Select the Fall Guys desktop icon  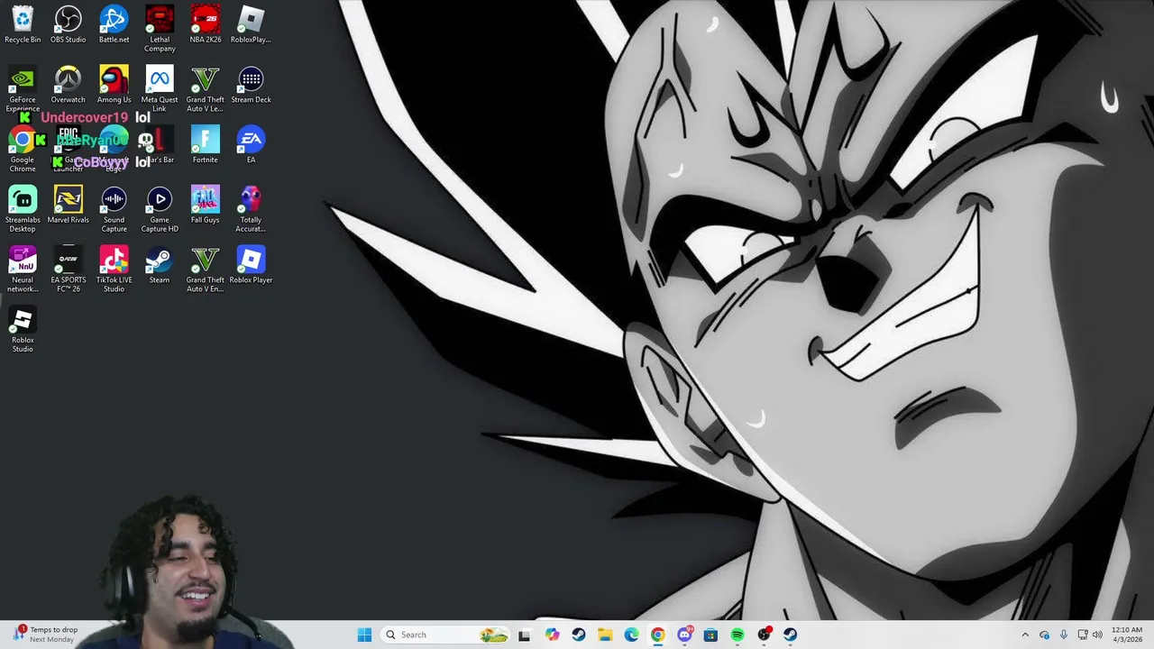[x=205, y=206]
